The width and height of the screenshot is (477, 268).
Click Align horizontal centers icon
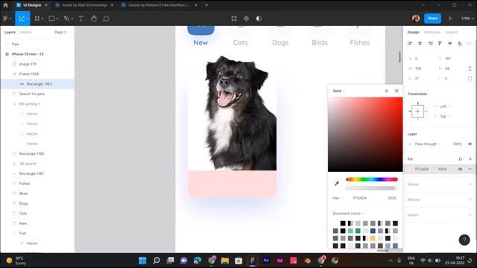pos(420,43)
